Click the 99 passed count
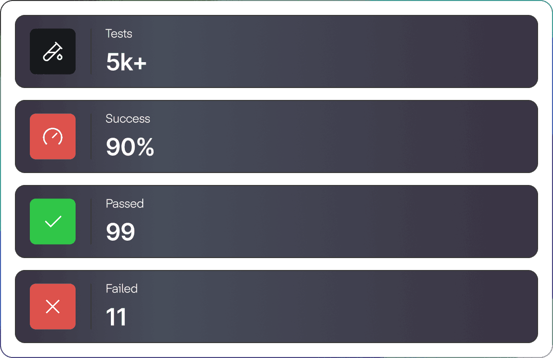Screen dimensions: 553x358 click(x=120, y=232)
